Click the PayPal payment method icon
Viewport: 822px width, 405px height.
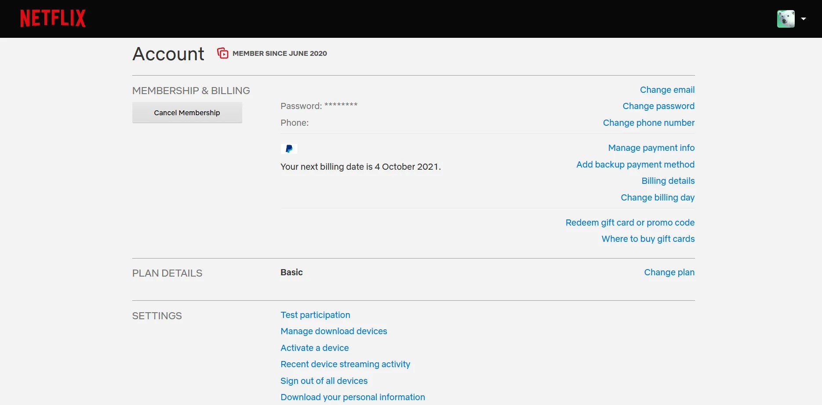pyautogui.click(x=289, y=149)
